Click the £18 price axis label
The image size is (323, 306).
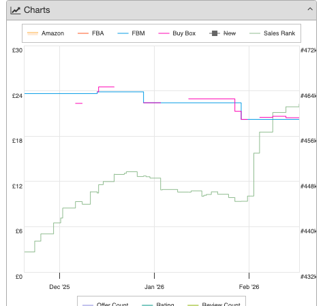coord(17,141)
